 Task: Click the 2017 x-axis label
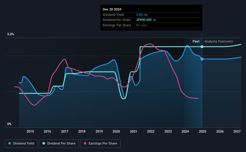[x=65, y=131]
